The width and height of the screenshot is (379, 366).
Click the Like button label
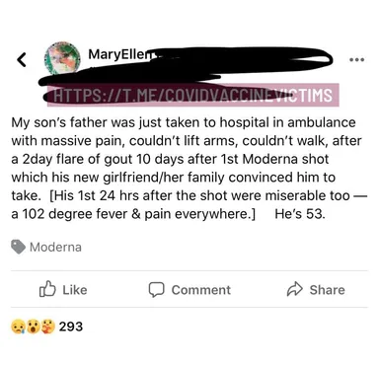[x=75, y=290]
